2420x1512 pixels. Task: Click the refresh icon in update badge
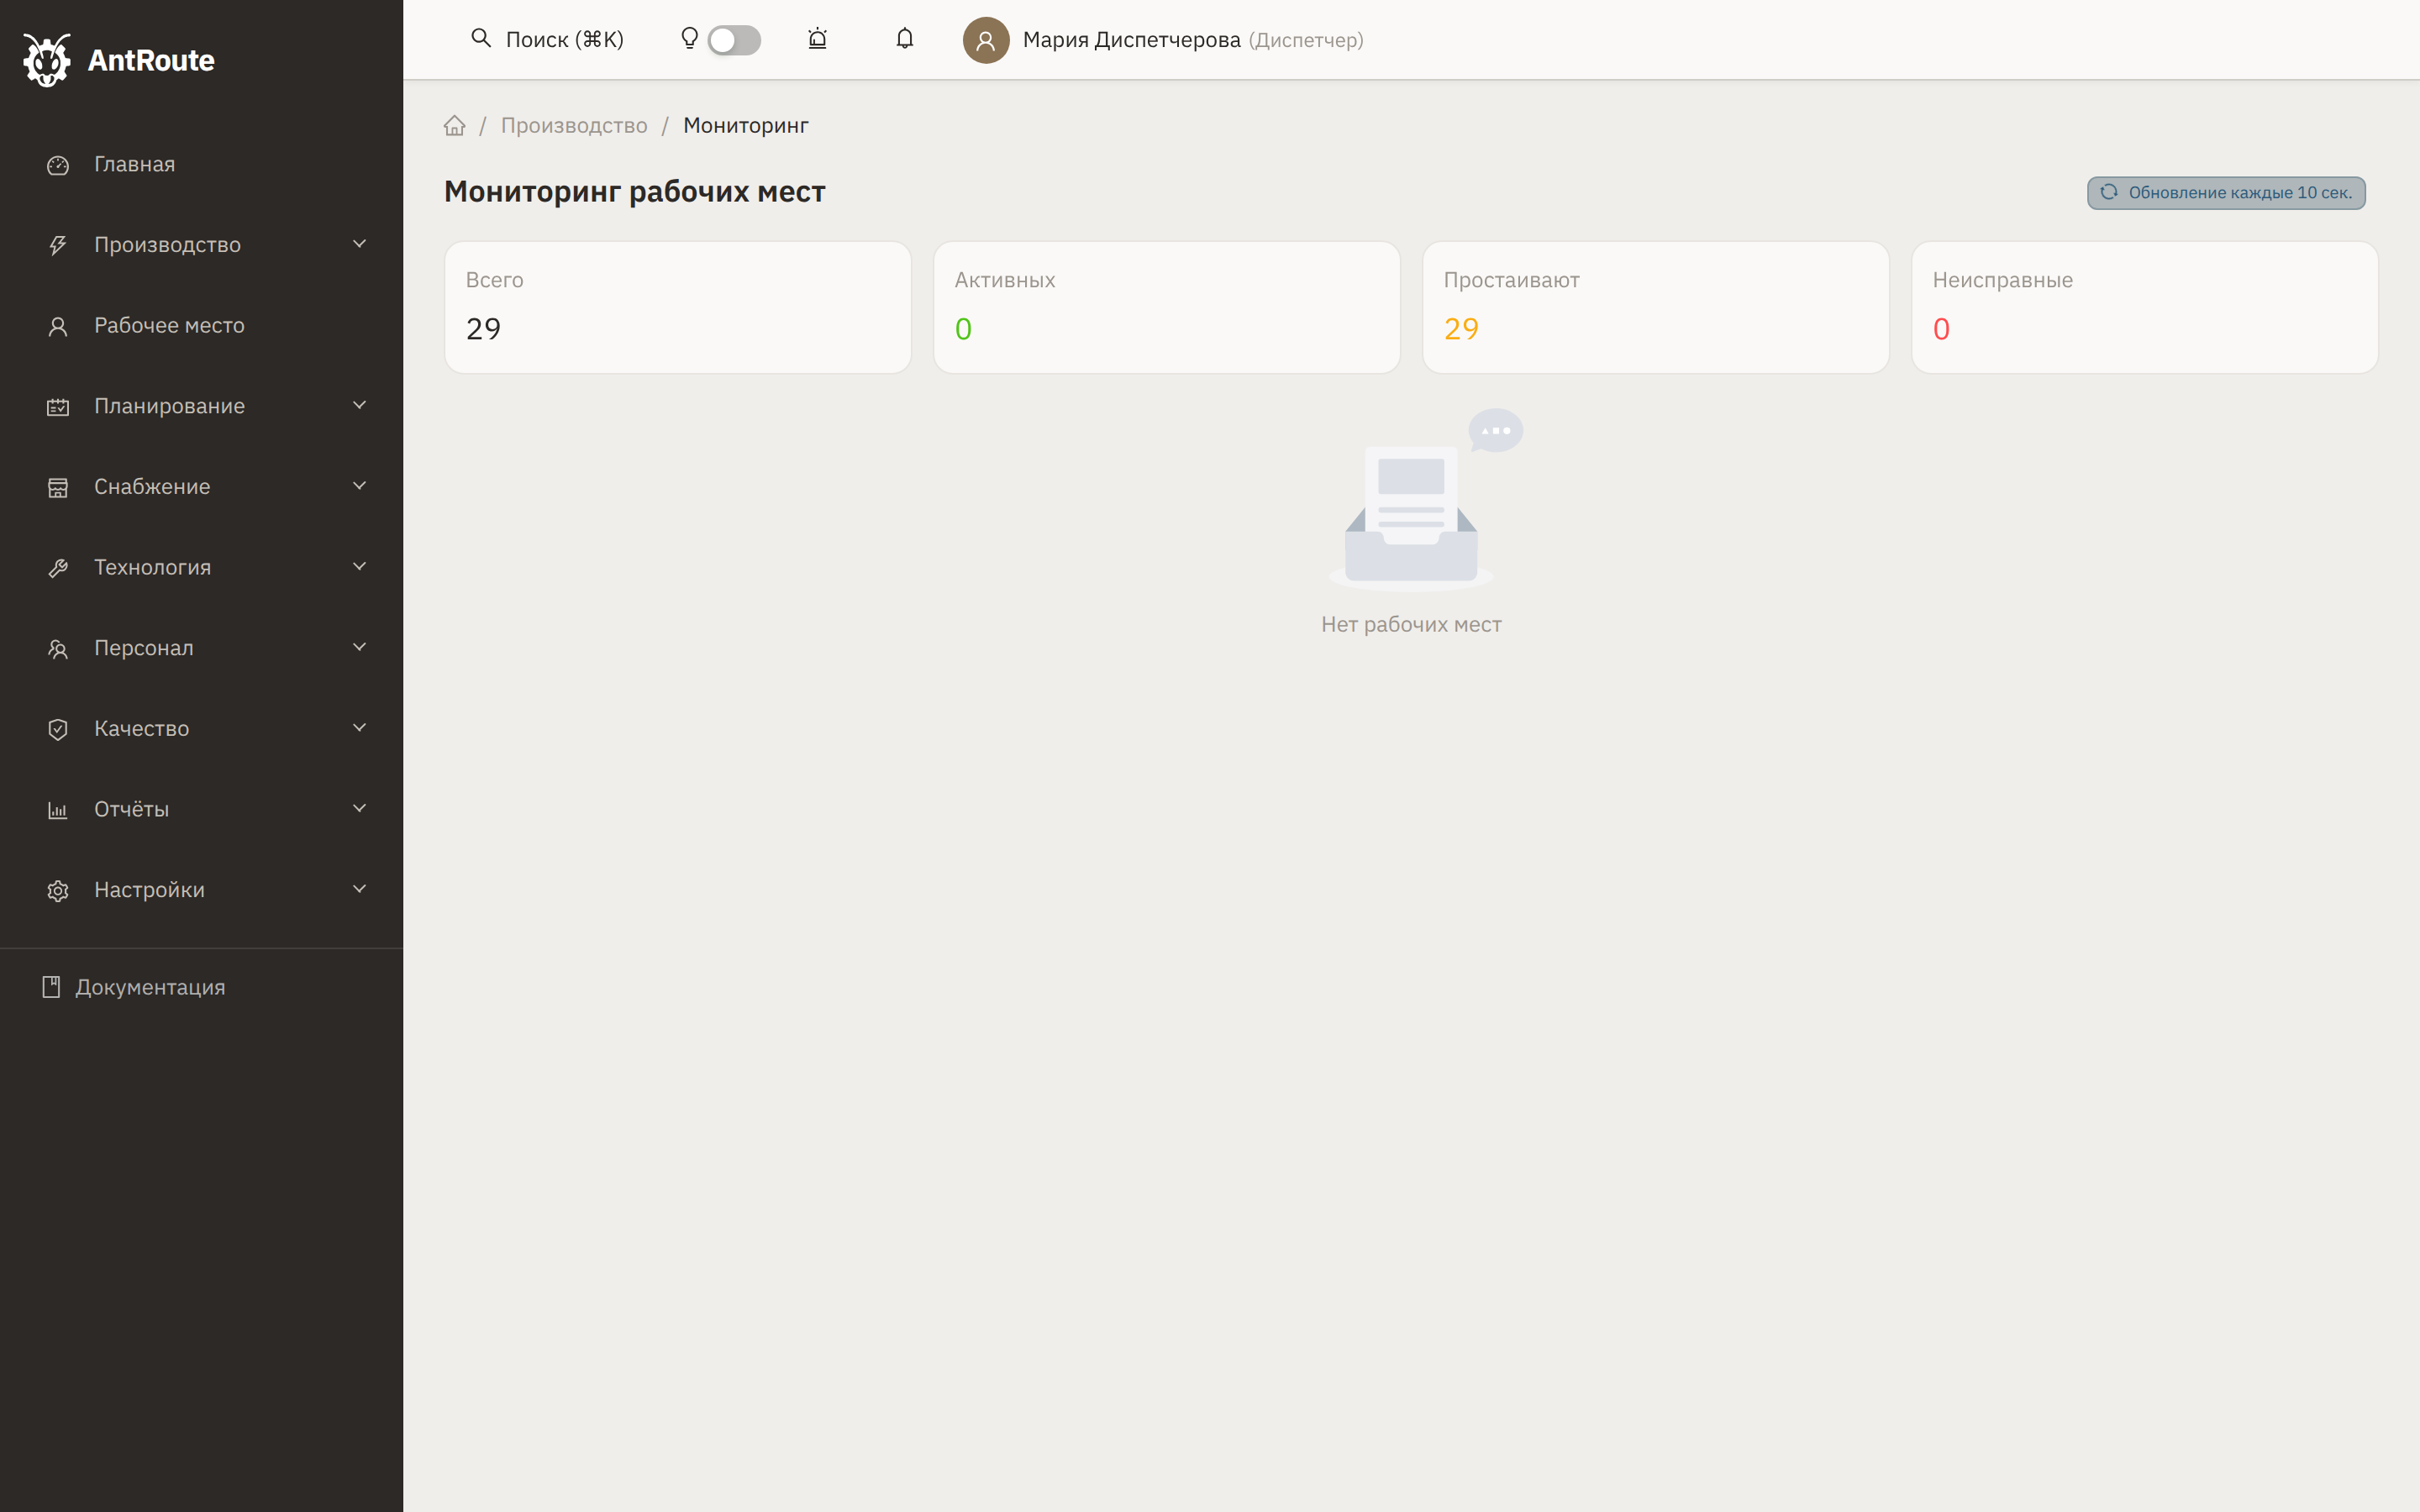click(x=2108, y=192)
